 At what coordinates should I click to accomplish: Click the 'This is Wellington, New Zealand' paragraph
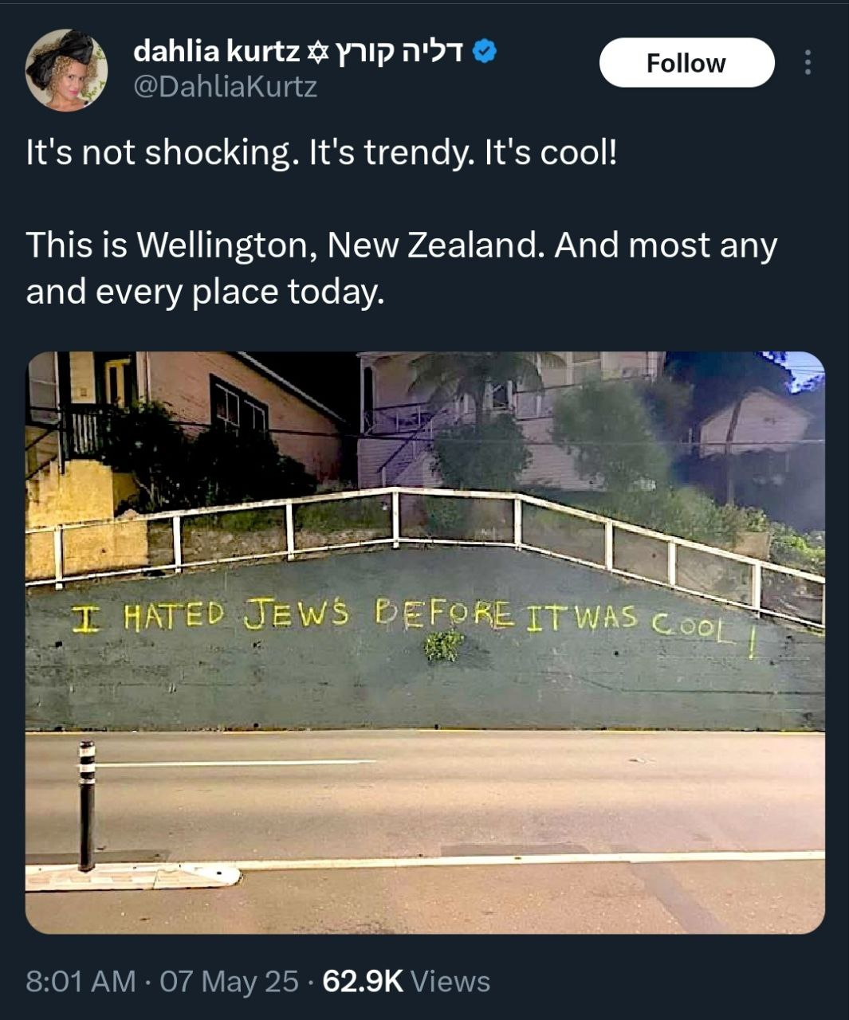coord(401,269)
